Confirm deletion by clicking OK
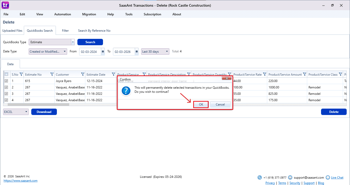Image resolution: width=350 pixels, height=185 pixels. 201,105
